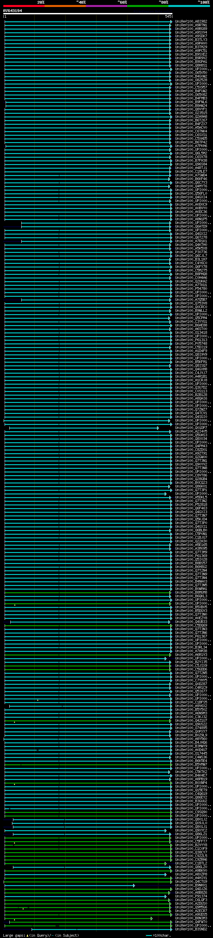Click the short alignment bar for Q01DP7
This screenshot has width=213, height=938.
coord(84,428)
